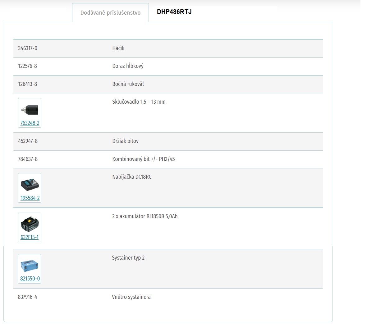Open part number link 763248-2
The width and height of the screenshot is (376, 325).
[x=30, y=123]
